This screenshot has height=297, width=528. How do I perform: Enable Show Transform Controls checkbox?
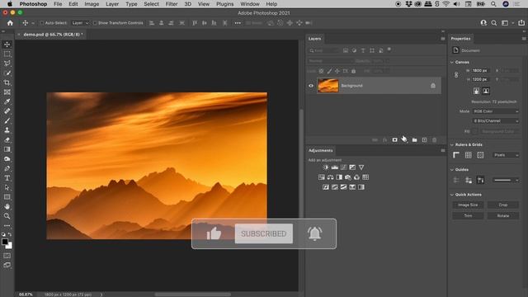point(95,23)
